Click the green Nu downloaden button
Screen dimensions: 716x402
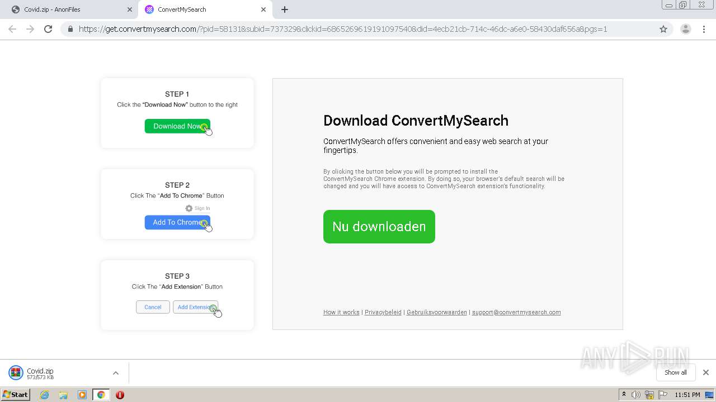coord(379,227)
